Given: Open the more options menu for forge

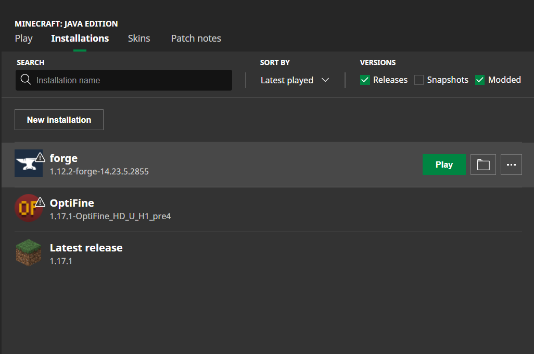Looking at the screenshot, I should (x=511, y=165).
